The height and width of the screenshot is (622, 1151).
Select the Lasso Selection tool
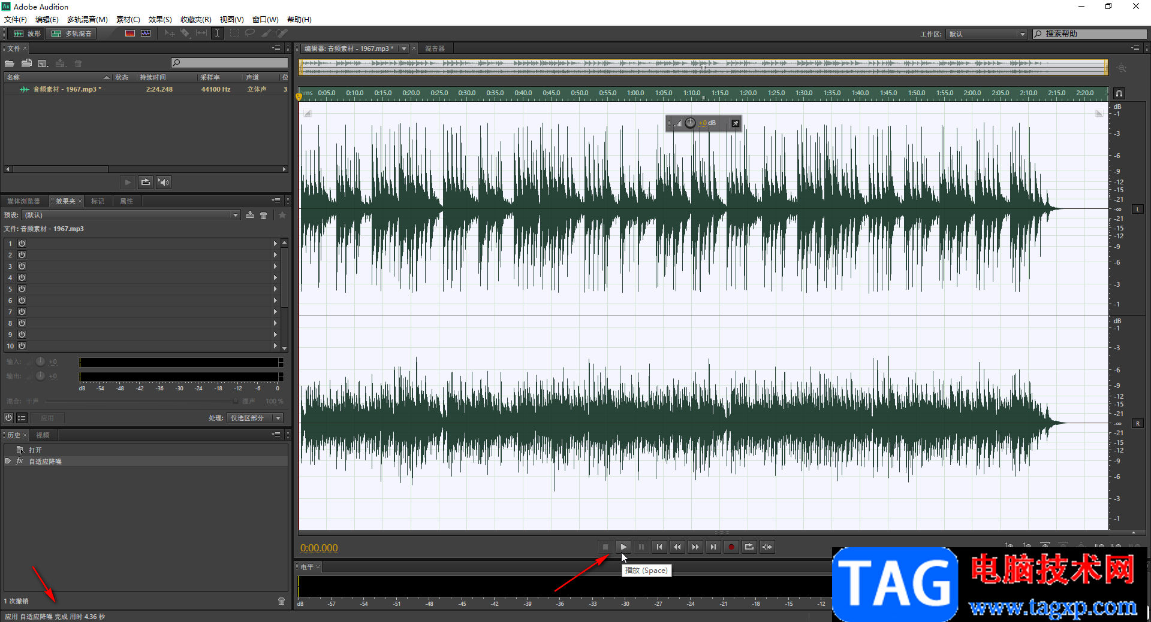[250, 34]
